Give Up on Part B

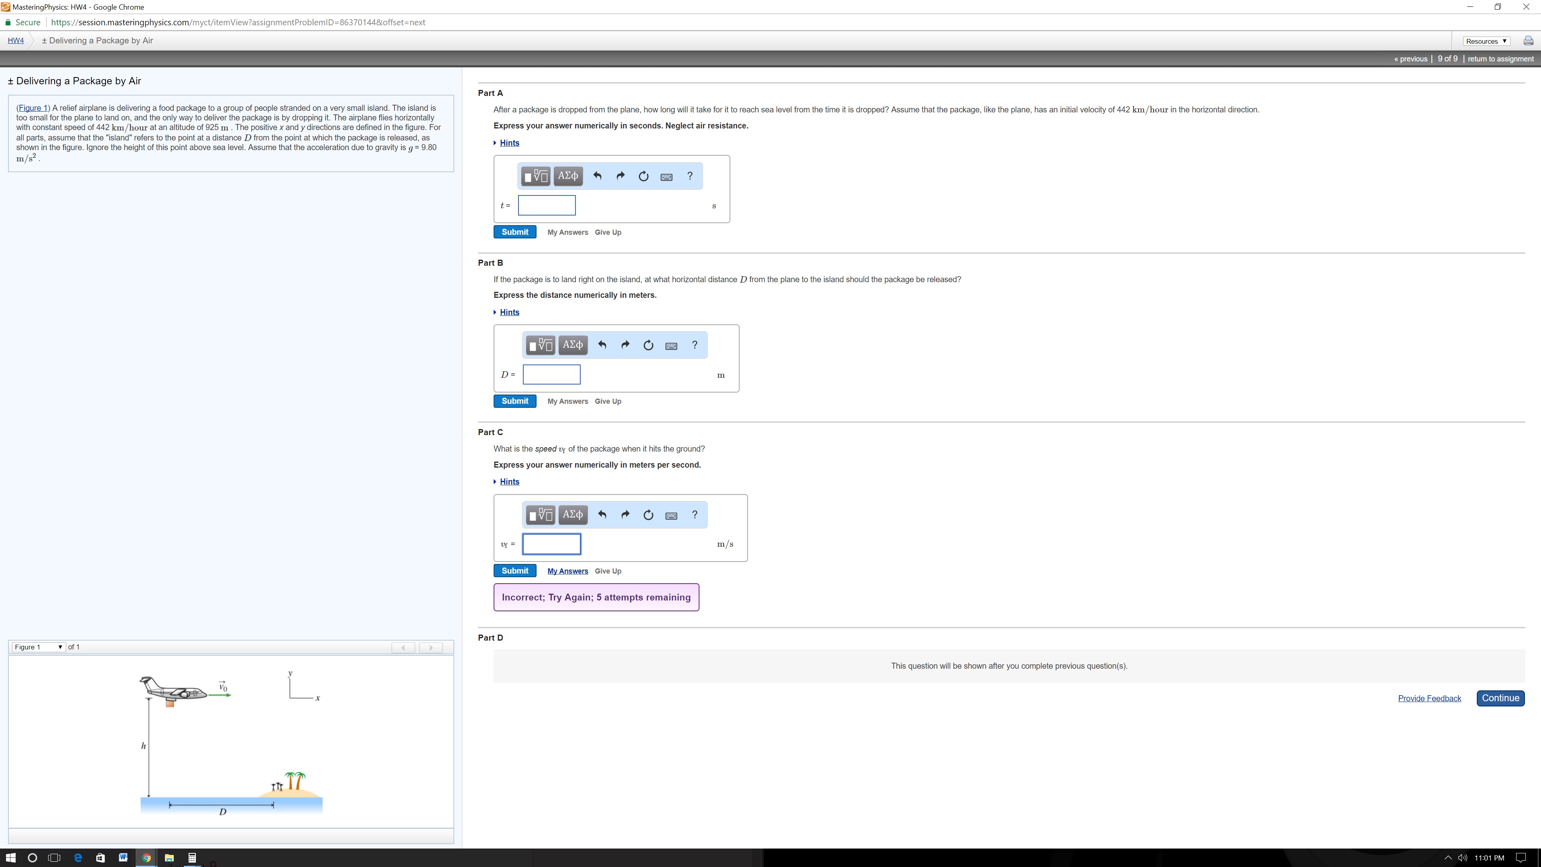608,401
